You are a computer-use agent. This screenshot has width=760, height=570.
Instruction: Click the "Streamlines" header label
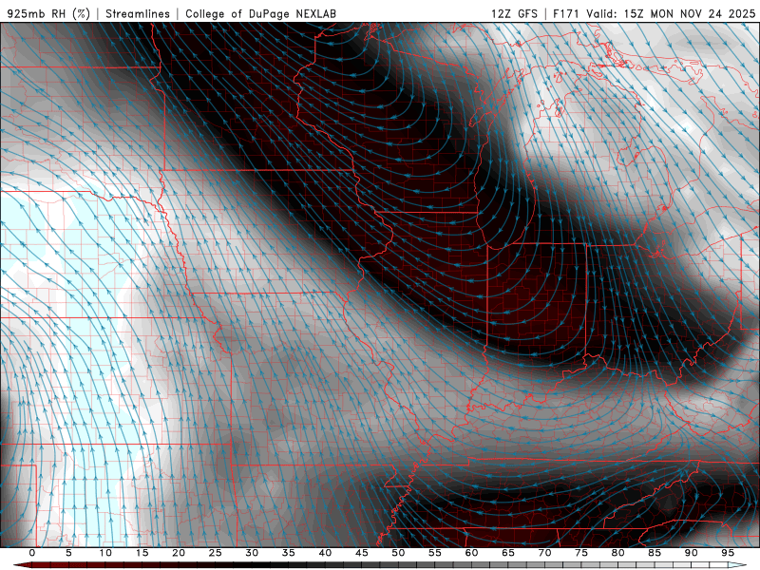[x=138, y=13]
